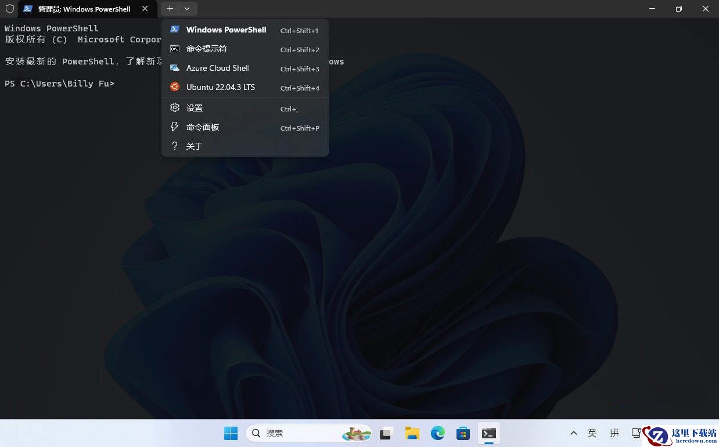
Task: Choose 关于 in the dropdown menu
Action: coord(245,146)
